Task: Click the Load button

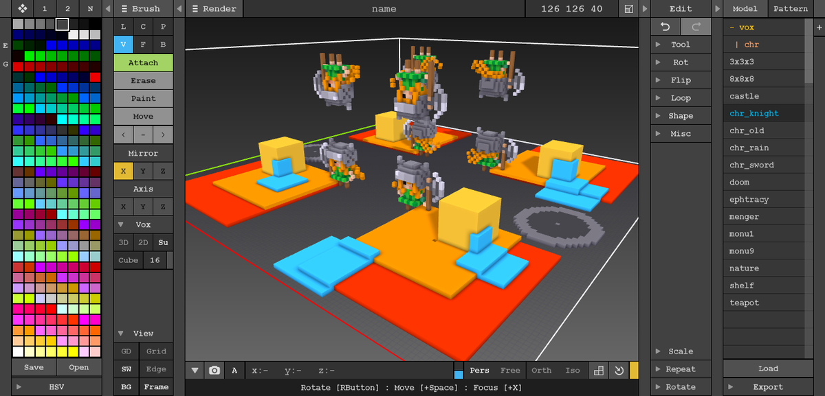Action: pos(768,369)
